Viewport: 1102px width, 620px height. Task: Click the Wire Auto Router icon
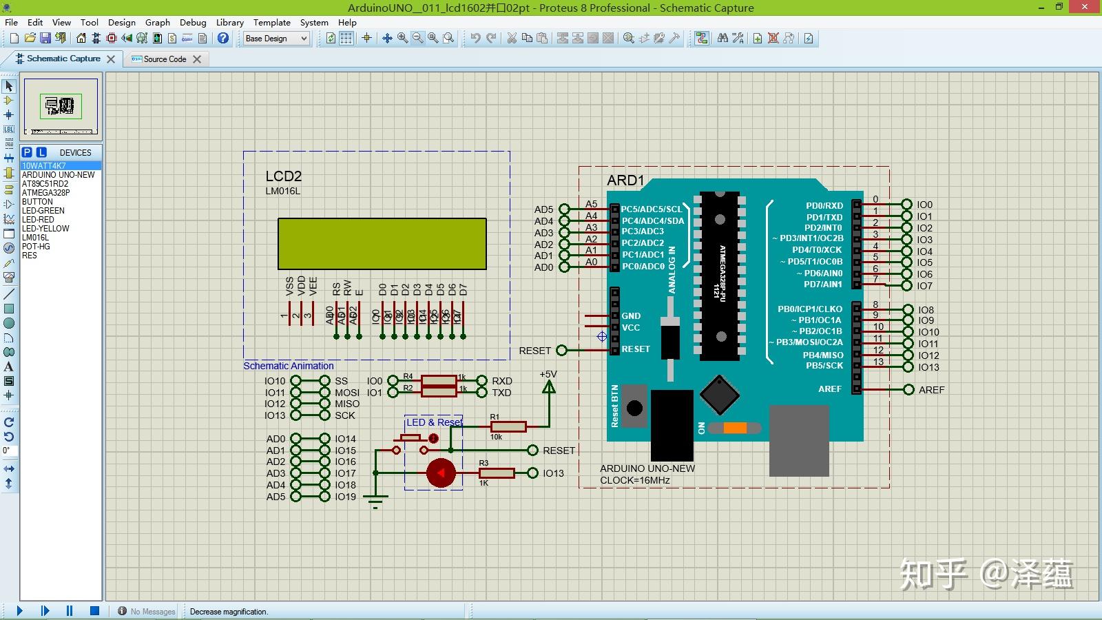point(702,38)
